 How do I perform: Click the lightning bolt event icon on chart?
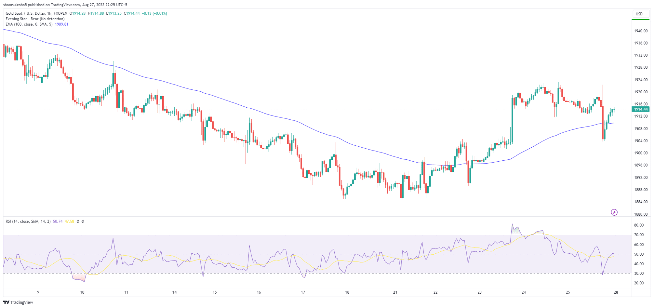tap(614, 212)
